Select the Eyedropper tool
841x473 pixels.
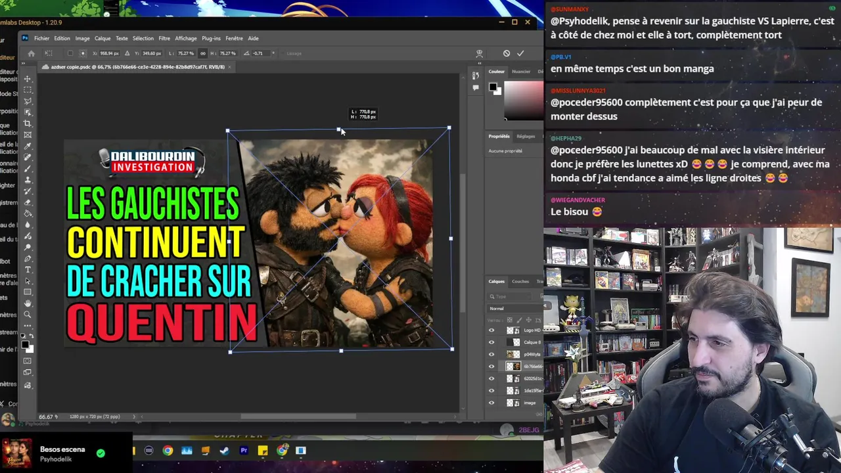pyautogui.click(x=27, y=146)
